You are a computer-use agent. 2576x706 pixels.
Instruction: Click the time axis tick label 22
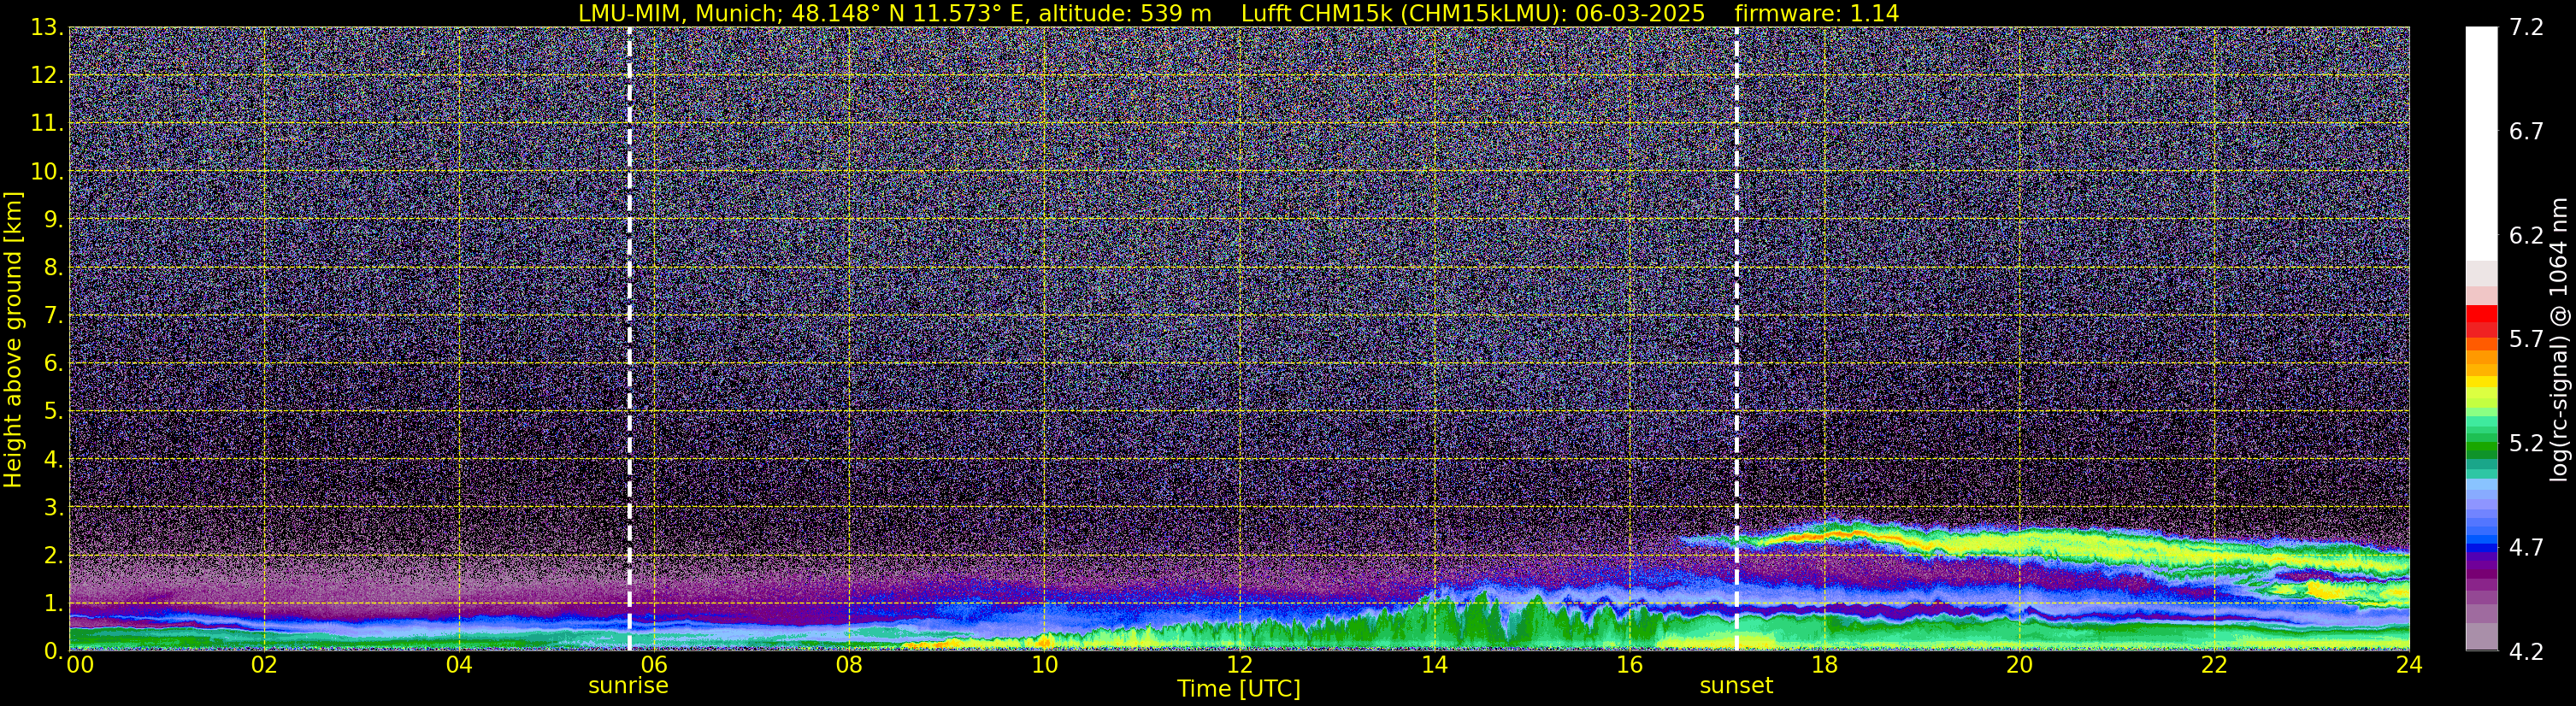[x=2214, y=666]
